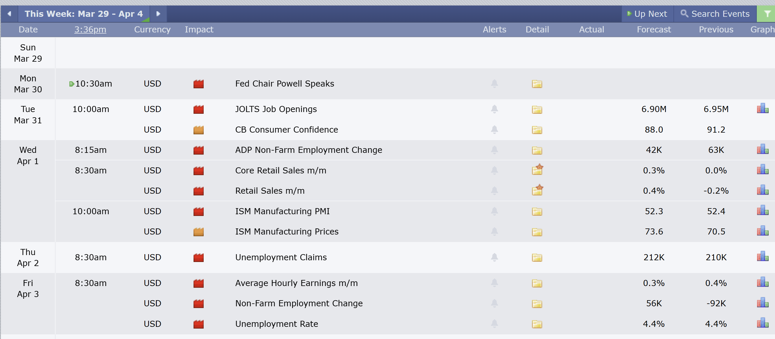Enable alert bell for Unemployment Rate
The image size is (775, 339).
click(494, 324)
